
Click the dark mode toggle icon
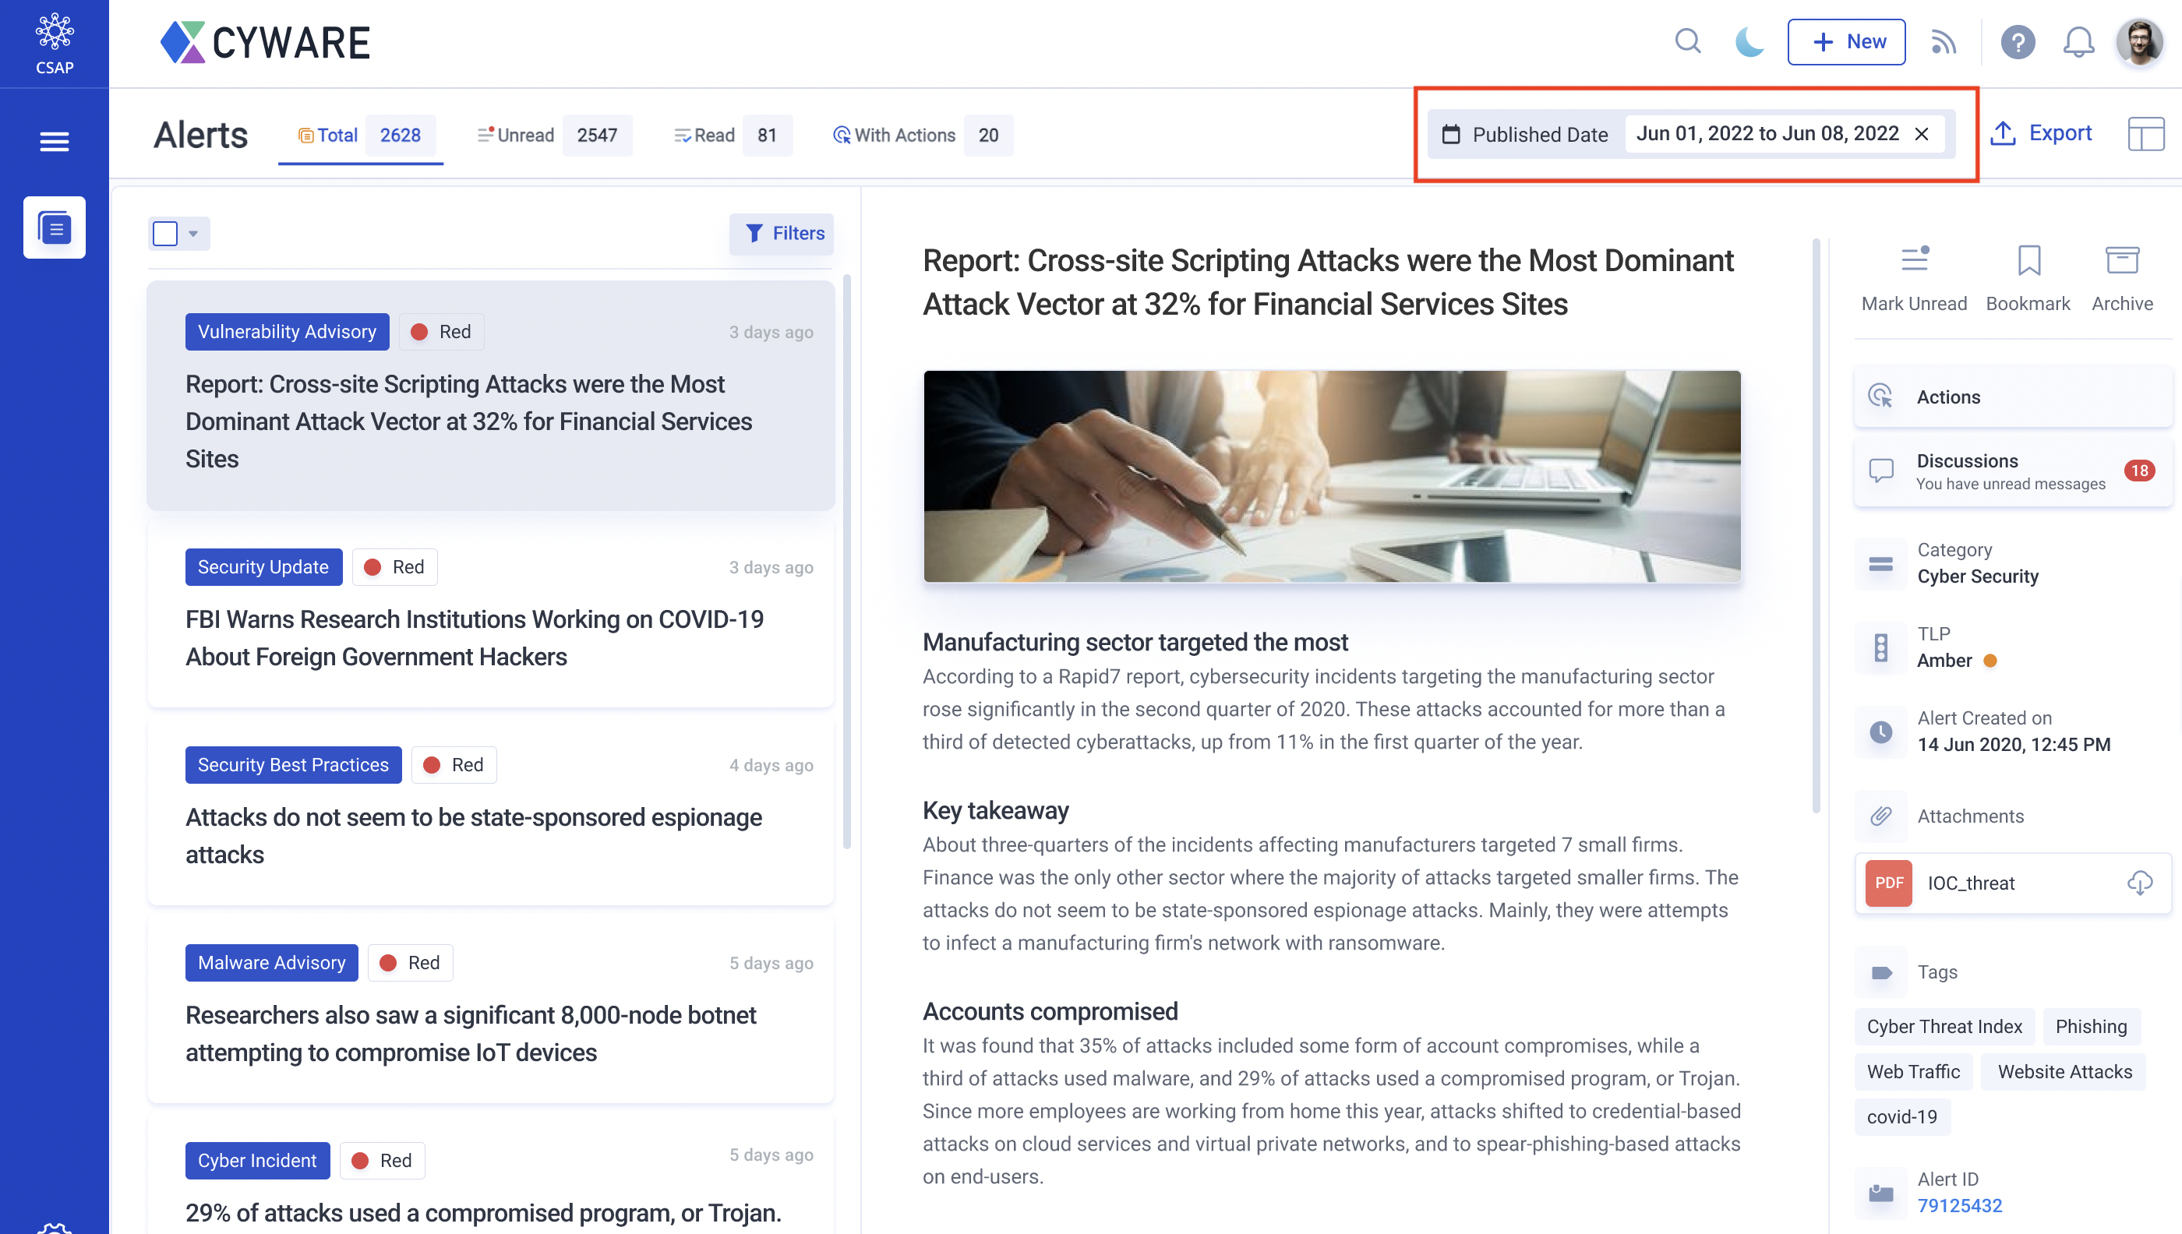pyautogui.click(x=1746, y=42)
